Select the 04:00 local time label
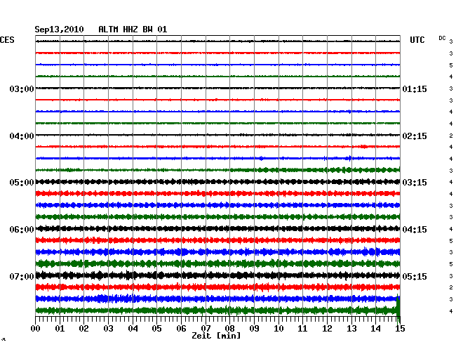456x347 pixels. 22,136
